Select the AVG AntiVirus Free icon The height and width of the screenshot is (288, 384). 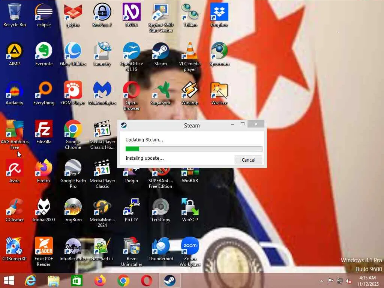coord(15,135)
